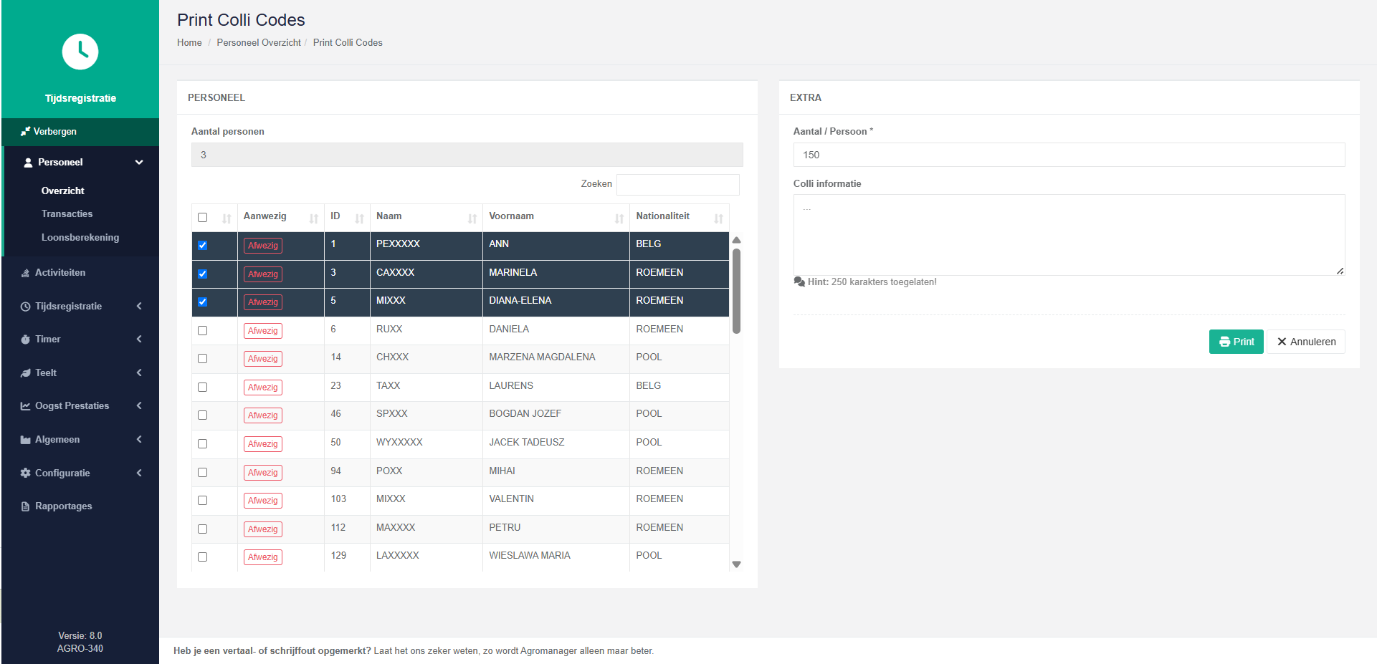
Task: Open the Transacties submenu item
Action: (67, 214)
